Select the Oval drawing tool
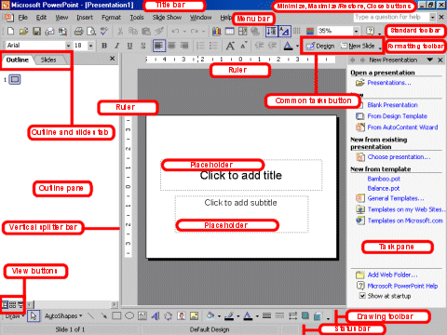The width and height of the screenshot is (447, 335). pos(129,315)
